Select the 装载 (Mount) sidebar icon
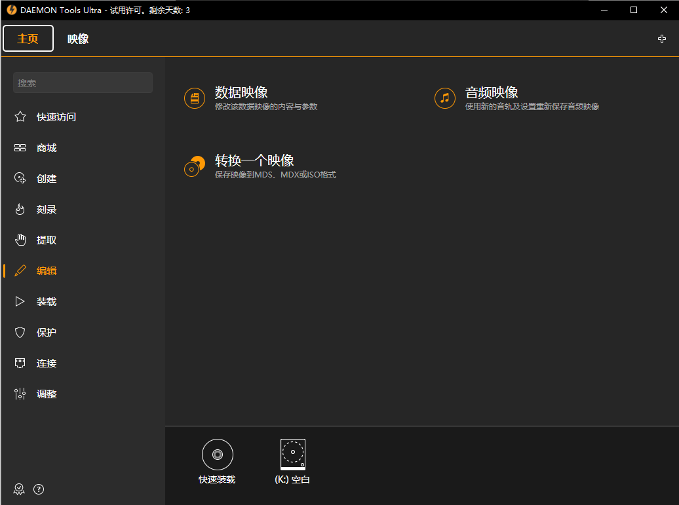This screenshot has height=505, width=679. point(46,301)
